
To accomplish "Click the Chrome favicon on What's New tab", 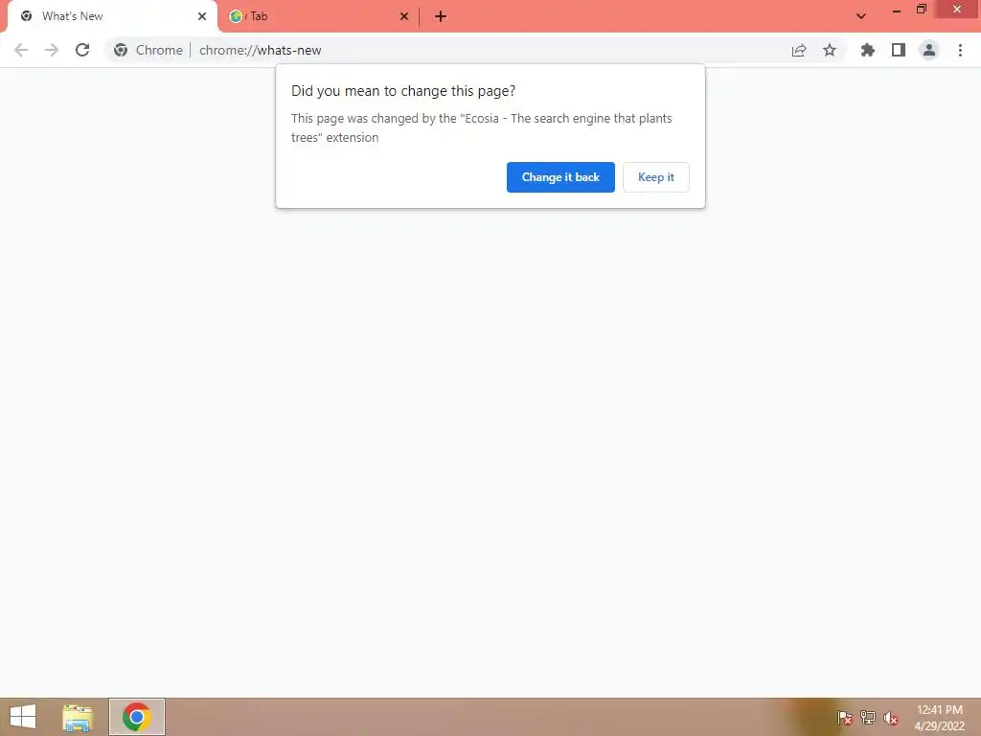I will [26, 16].
